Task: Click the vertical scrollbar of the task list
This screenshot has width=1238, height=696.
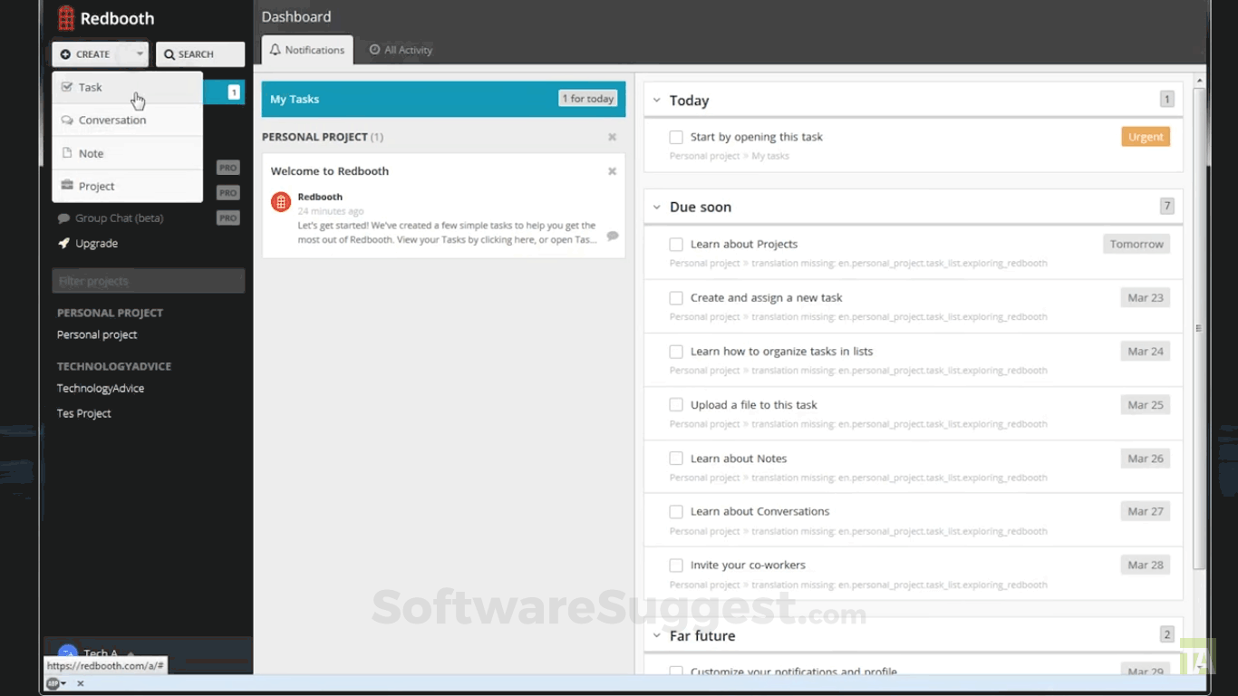Action: [1199, 328]
